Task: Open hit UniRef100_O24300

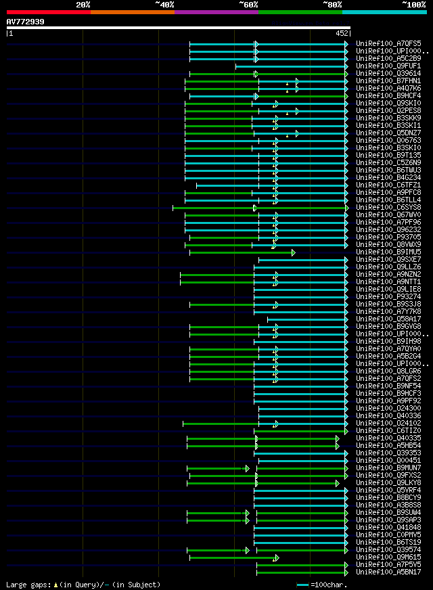Action: [388, 409]
